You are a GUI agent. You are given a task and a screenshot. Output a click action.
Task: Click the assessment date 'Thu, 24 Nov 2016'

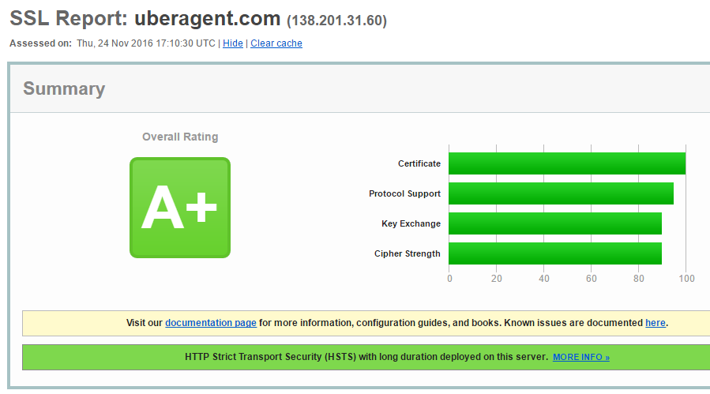pyautogui.click(x=115, y=43)
